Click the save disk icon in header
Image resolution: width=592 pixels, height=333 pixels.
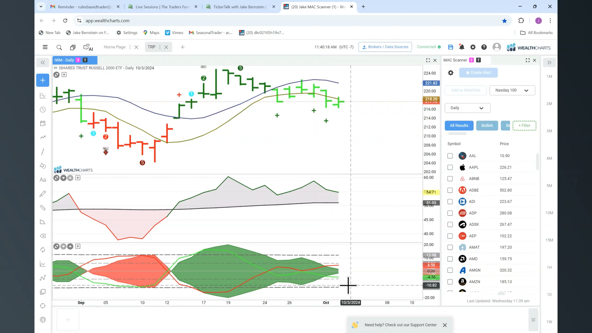point(450,47)
